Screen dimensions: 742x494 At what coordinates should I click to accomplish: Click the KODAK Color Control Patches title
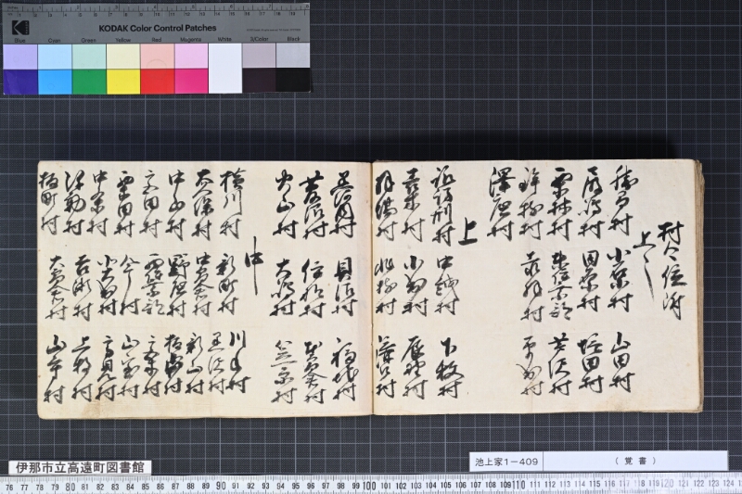(x=158, y=28)
